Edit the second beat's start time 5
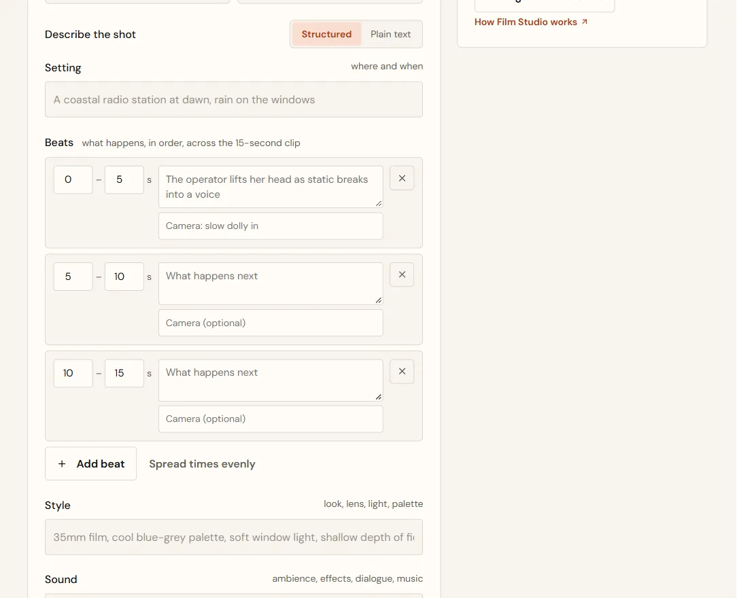 pos(73,276)
